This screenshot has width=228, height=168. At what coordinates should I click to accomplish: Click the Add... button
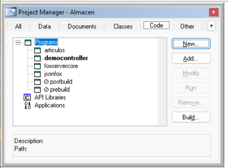(191, 58)
